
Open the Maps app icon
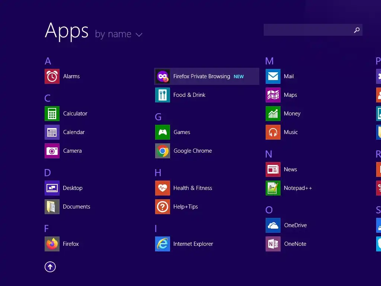(273, 95)
